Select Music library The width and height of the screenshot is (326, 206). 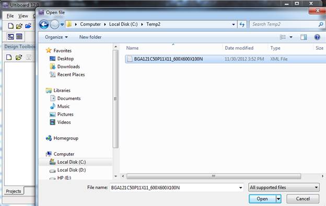click(63, 106)
